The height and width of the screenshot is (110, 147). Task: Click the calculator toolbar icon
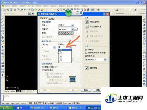(88, 10)
